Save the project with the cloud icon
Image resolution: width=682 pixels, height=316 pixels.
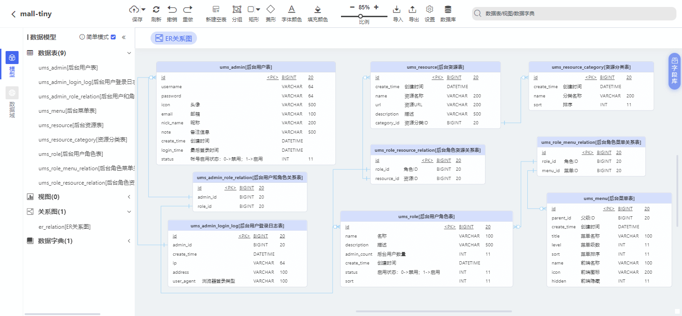(x=134, y=9)
